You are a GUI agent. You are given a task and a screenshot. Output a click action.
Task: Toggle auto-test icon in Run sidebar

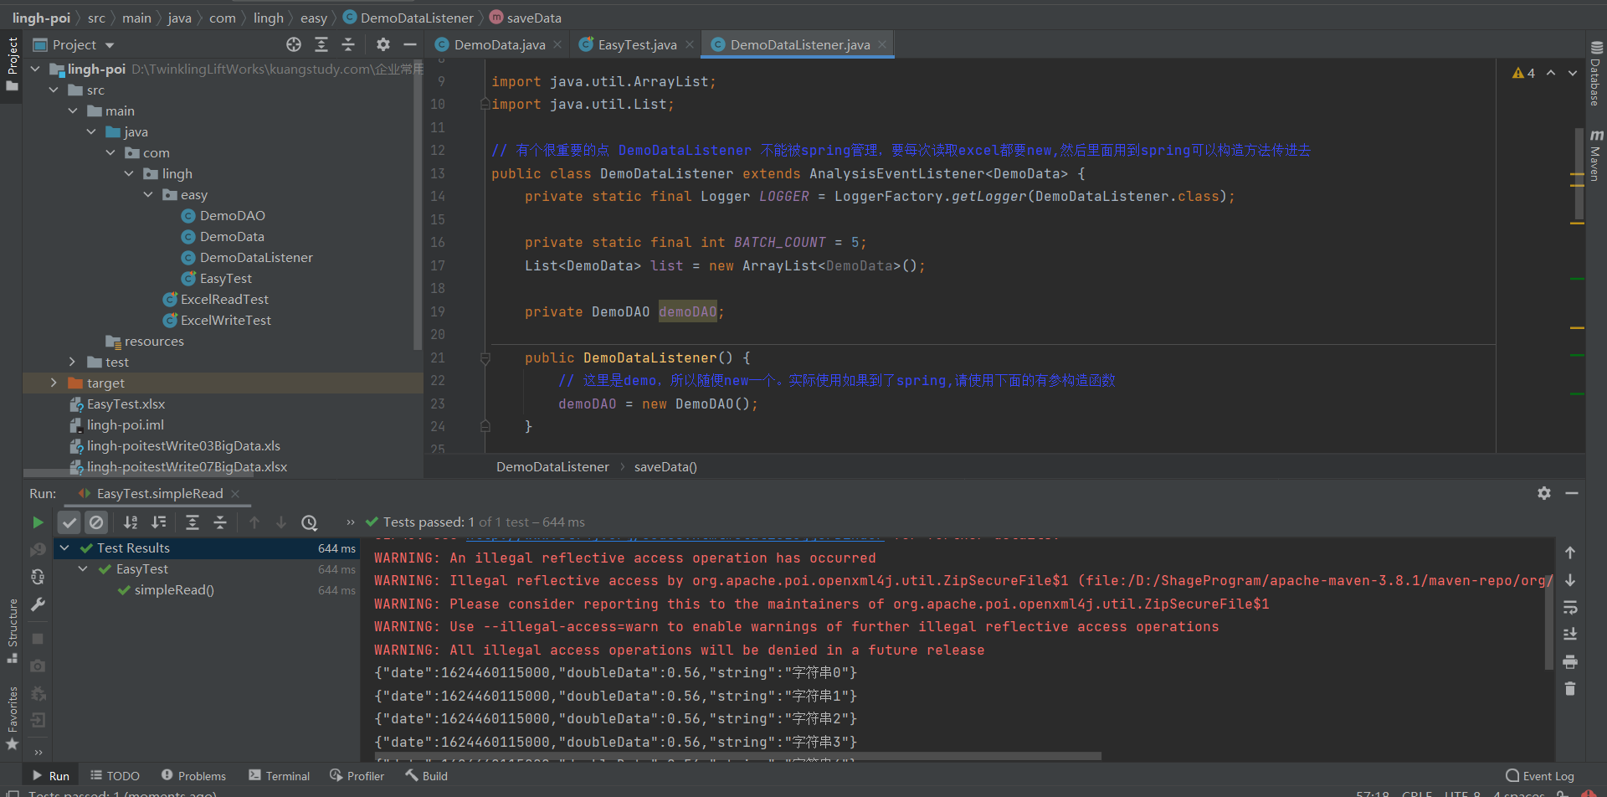38,577
